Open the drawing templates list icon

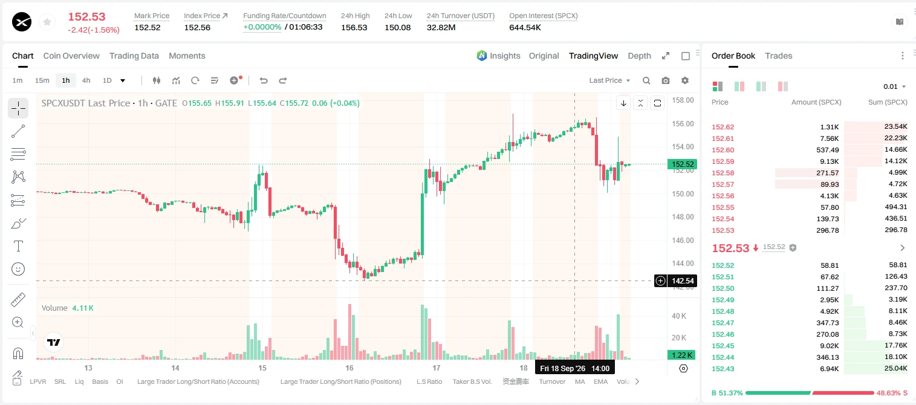coord(215,80)
